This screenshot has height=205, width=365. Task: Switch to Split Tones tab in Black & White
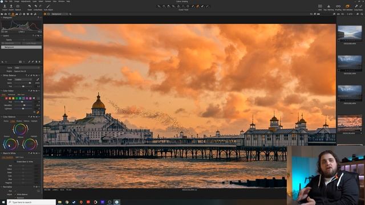pyautogui.click(x=19, y=157)
